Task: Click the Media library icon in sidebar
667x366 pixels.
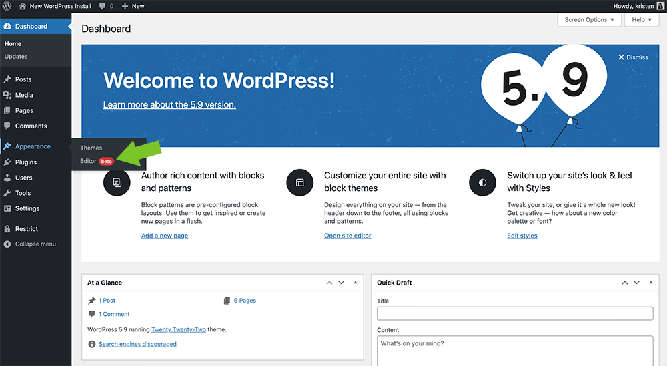Action: [7, 95]
